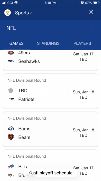Open the Rams vs Bears game card
Screen dimensions: 101x181
point(50,129)
